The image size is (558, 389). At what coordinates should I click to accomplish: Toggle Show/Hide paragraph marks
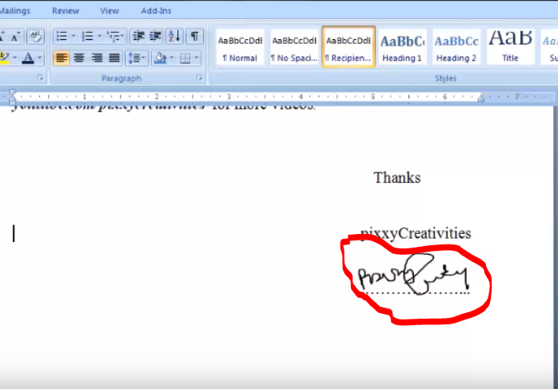click(194, 36)
